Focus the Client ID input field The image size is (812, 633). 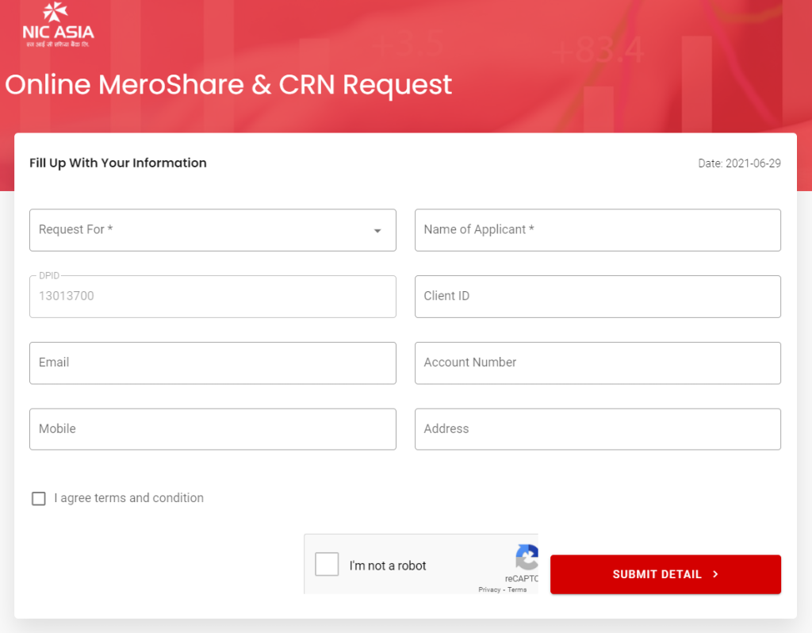(x=598, y=297)
